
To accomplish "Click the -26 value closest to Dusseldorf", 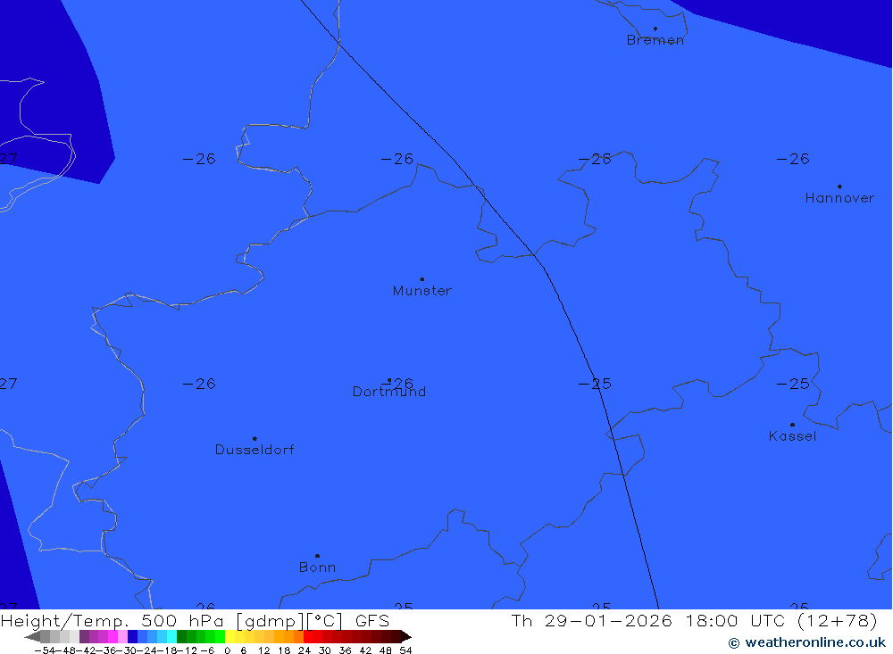I will [199, 385].
